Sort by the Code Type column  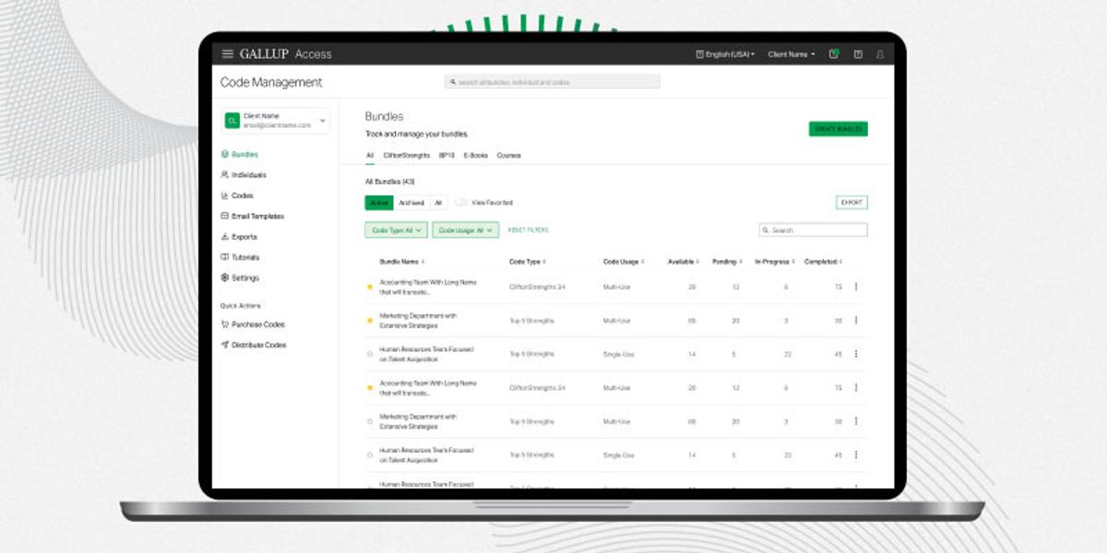tap(528, 262)
